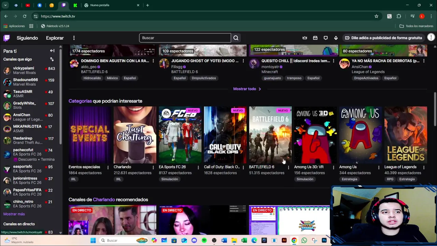
Task: Open thedanirep channel in sidebar
Action: (x=30, y=140)
